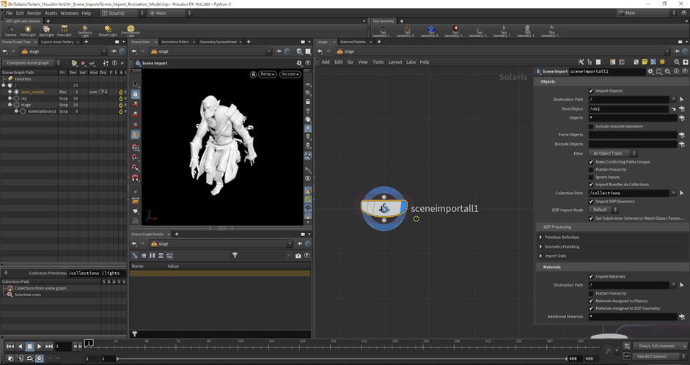Click the Root Object path field

pyautogui.click(x=628, y=108)
